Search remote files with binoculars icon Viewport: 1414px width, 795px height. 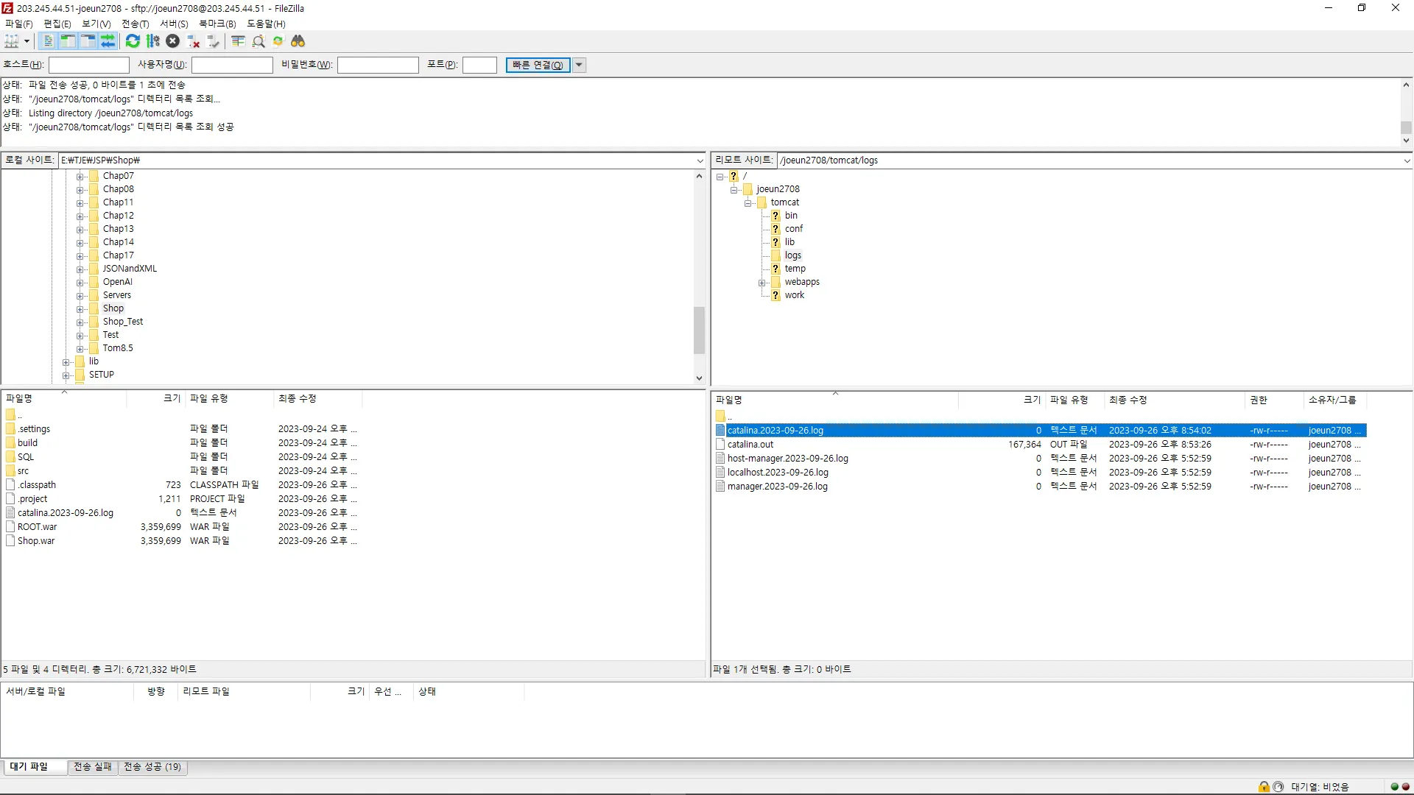298,41
